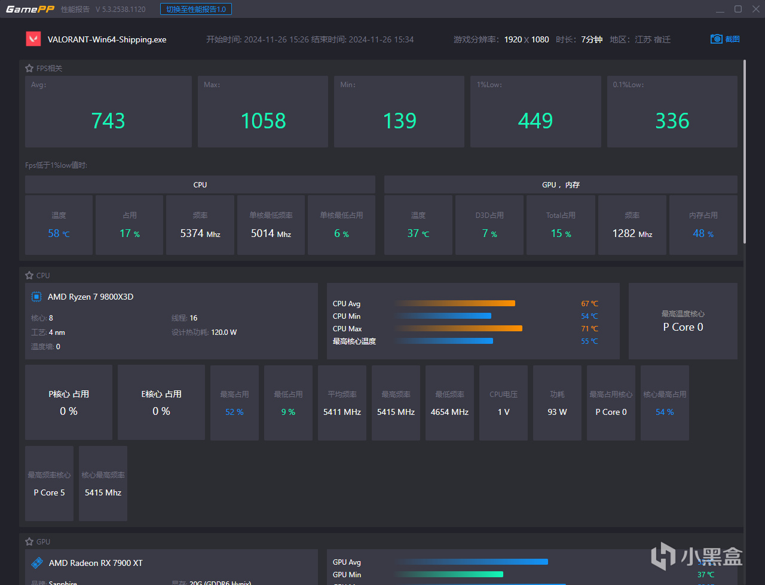The image size is (765, 585).
Task: Click the D3D占用 value 7 %
Action: 489,233
